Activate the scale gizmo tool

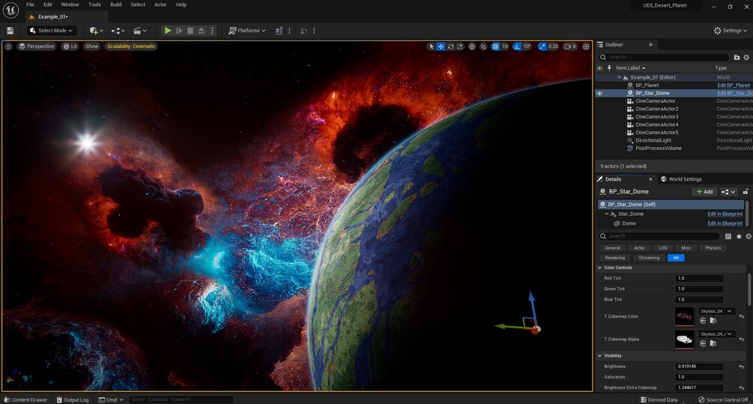point(460,46)
